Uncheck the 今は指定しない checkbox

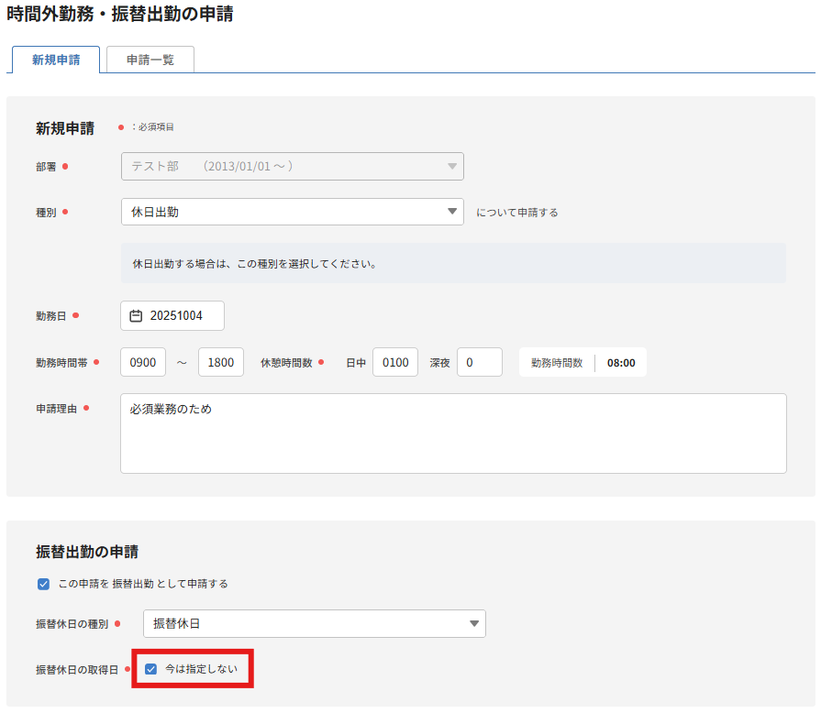pos(151,669)
